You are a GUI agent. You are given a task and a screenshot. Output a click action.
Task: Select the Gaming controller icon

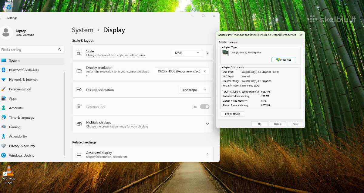point(4,127)
